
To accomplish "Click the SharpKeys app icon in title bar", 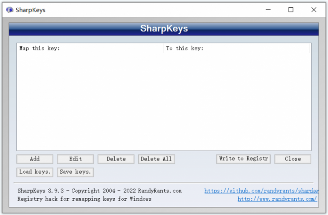I will [x=9, y=10].
